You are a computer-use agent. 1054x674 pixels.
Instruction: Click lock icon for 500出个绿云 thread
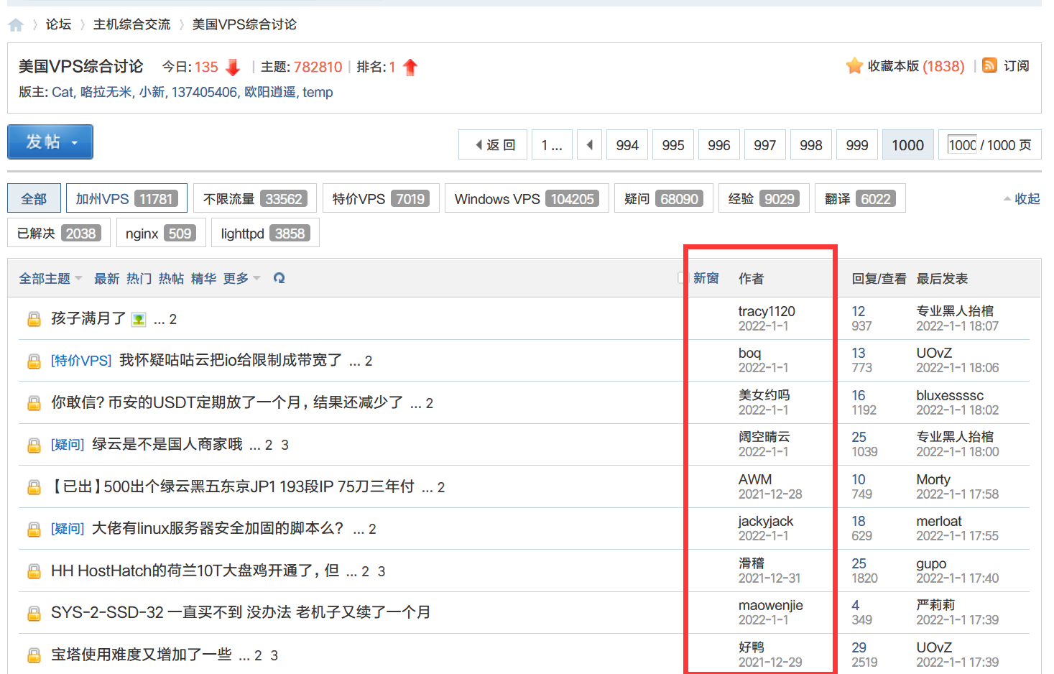[34, 487]
